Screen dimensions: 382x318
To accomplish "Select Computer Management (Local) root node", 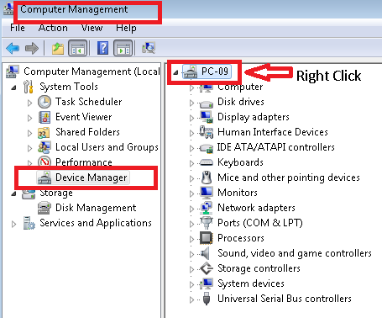I will (92, 72).
